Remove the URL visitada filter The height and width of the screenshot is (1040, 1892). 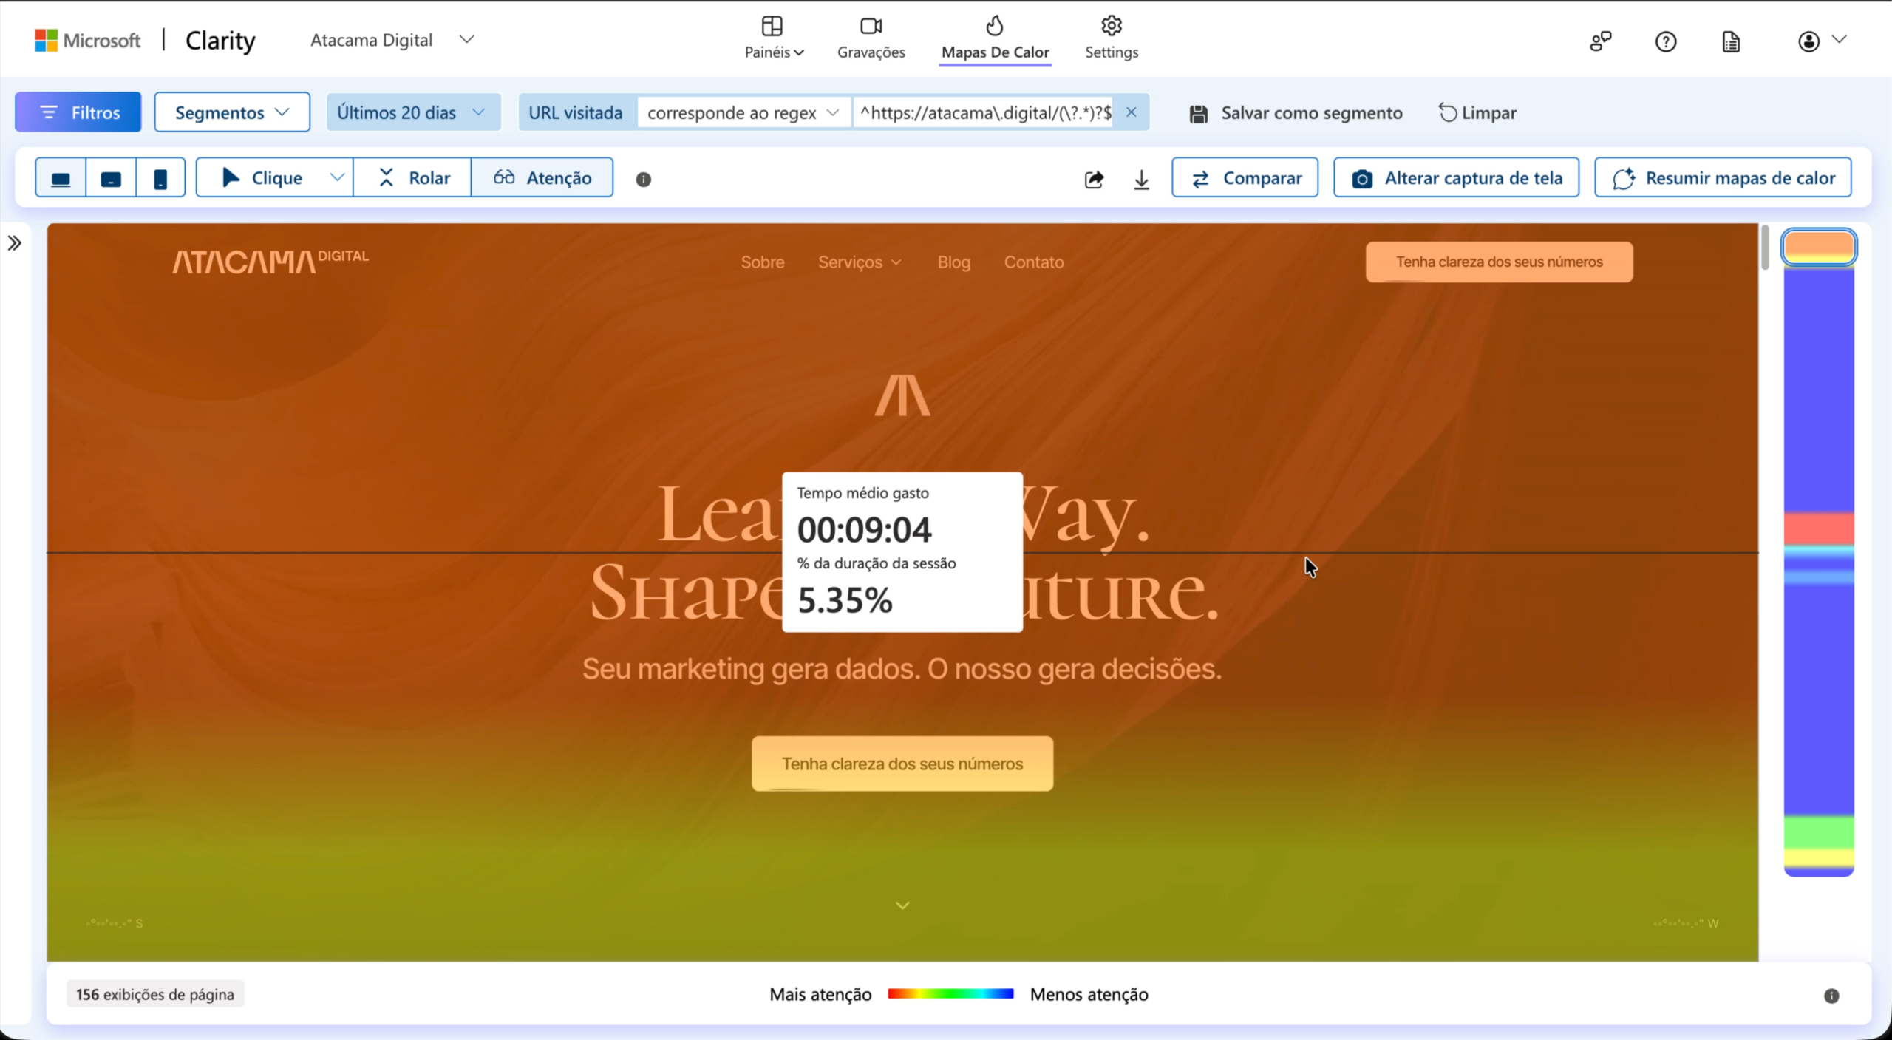pyautogui.click(x=1131, y=112)
